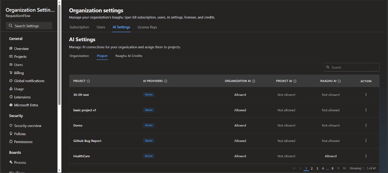The width and height of the screenshot is (388, 173).
Task: Click the Azure tag in Github Bug Report row
Action: pos(149,140)
